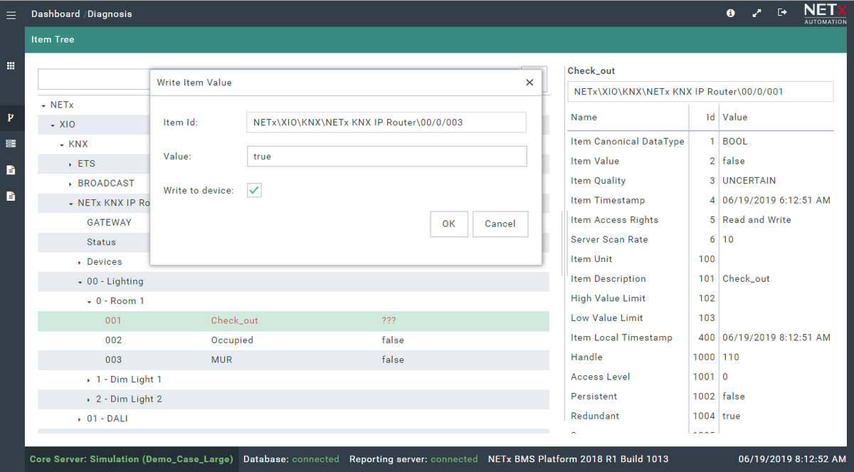Open the second document icon in sidebar
The image size is (854, 472).
[11, 196]
